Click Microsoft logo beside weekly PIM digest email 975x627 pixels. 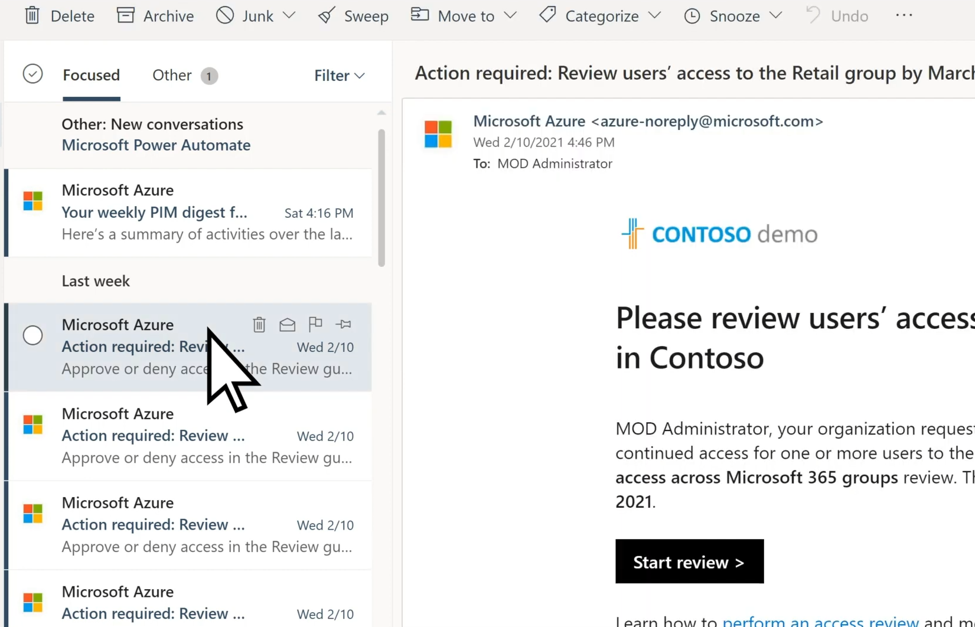(33, 201)
